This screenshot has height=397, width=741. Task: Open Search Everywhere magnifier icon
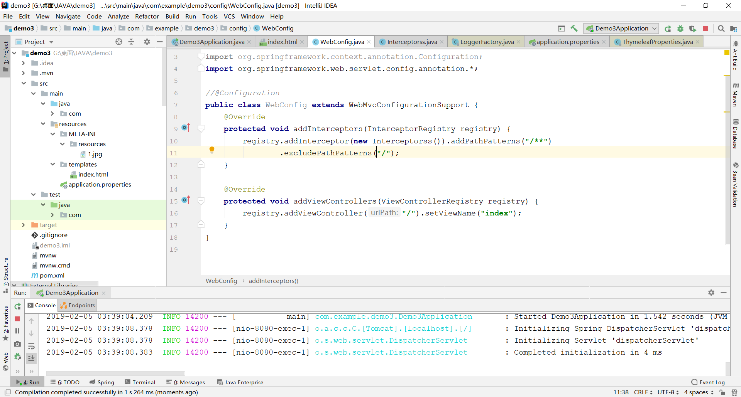pyautogui.click(x=721, y=29)
